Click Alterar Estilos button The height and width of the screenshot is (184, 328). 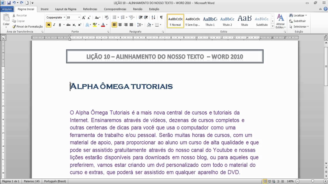click(281, 21)
